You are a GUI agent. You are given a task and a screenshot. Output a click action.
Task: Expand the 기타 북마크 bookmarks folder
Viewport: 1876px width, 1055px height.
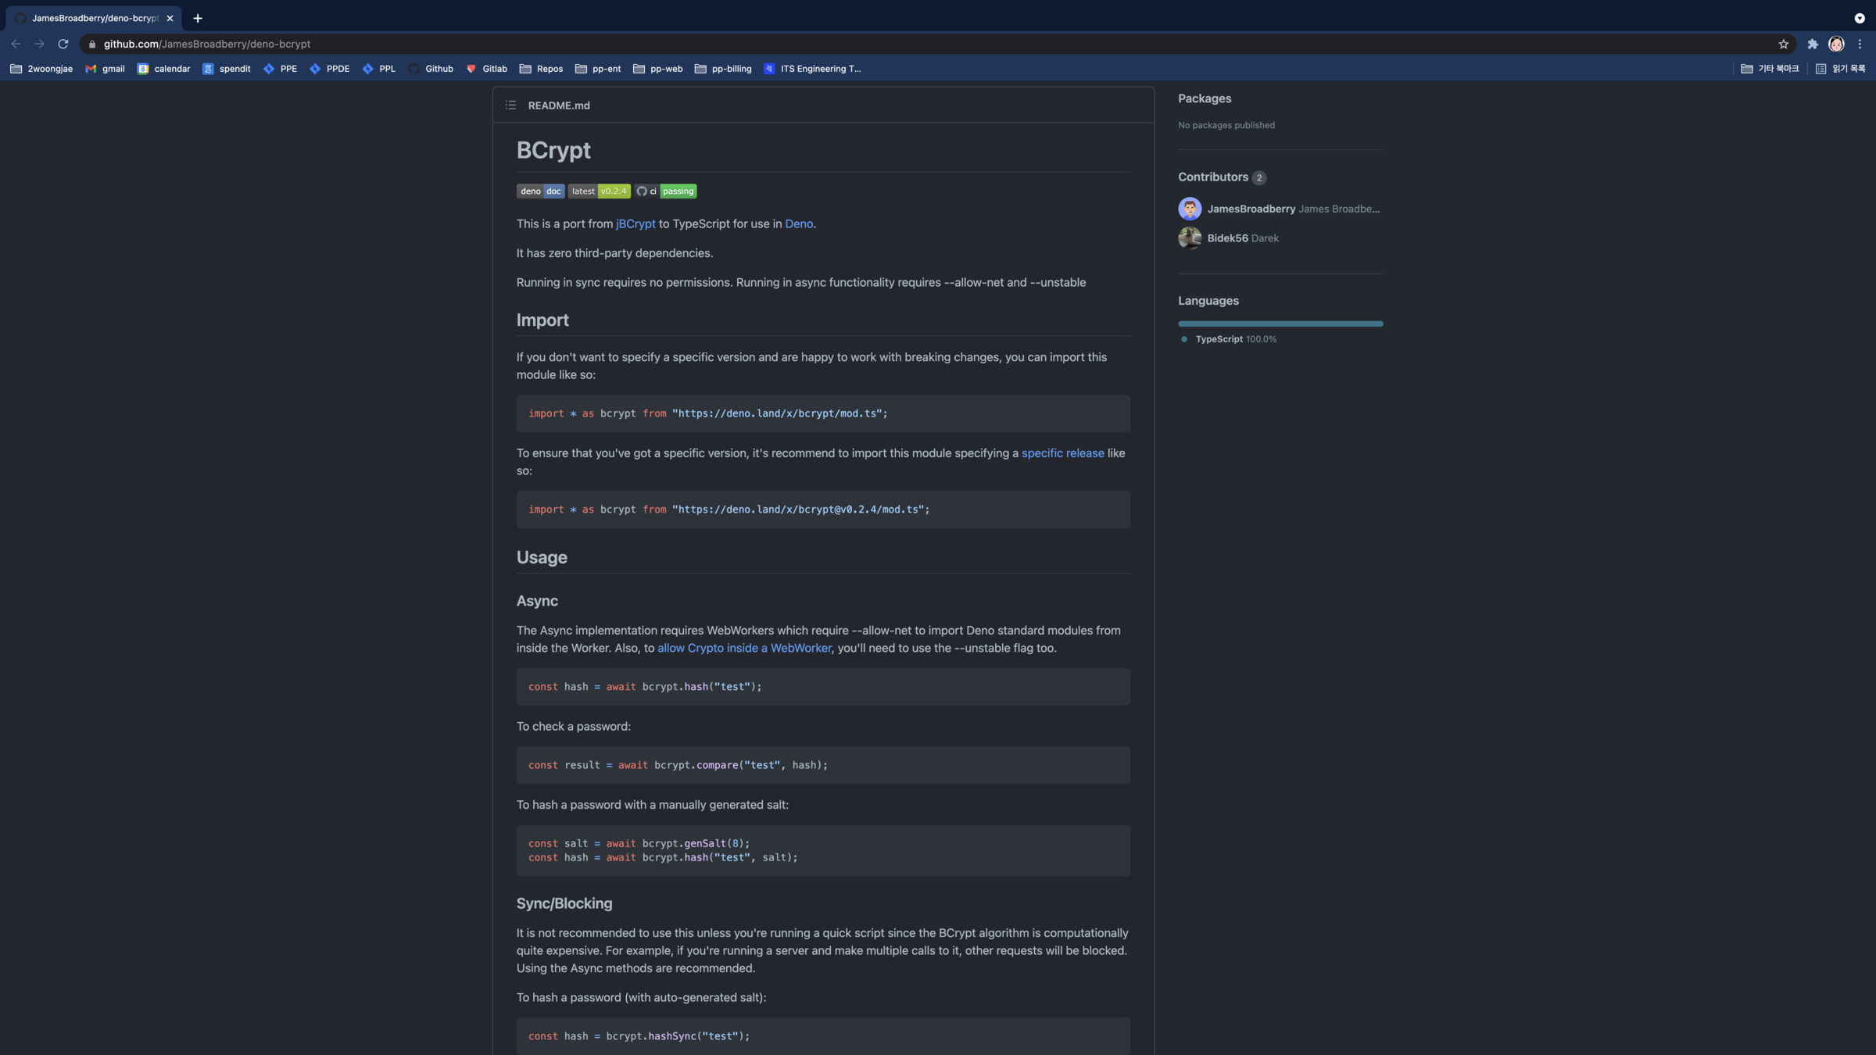click(1770, 69)
